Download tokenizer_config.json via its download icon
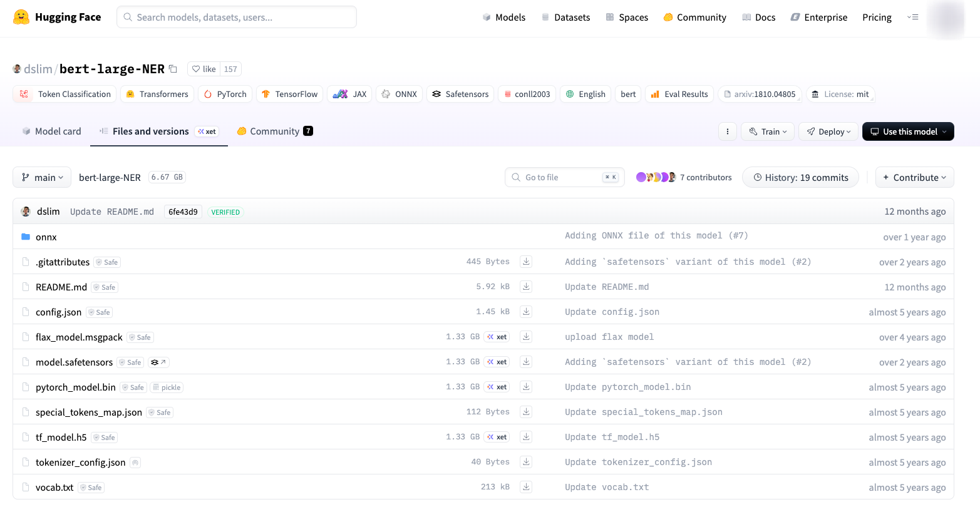Viewport: 980px width, 507px height. (527, 462)
